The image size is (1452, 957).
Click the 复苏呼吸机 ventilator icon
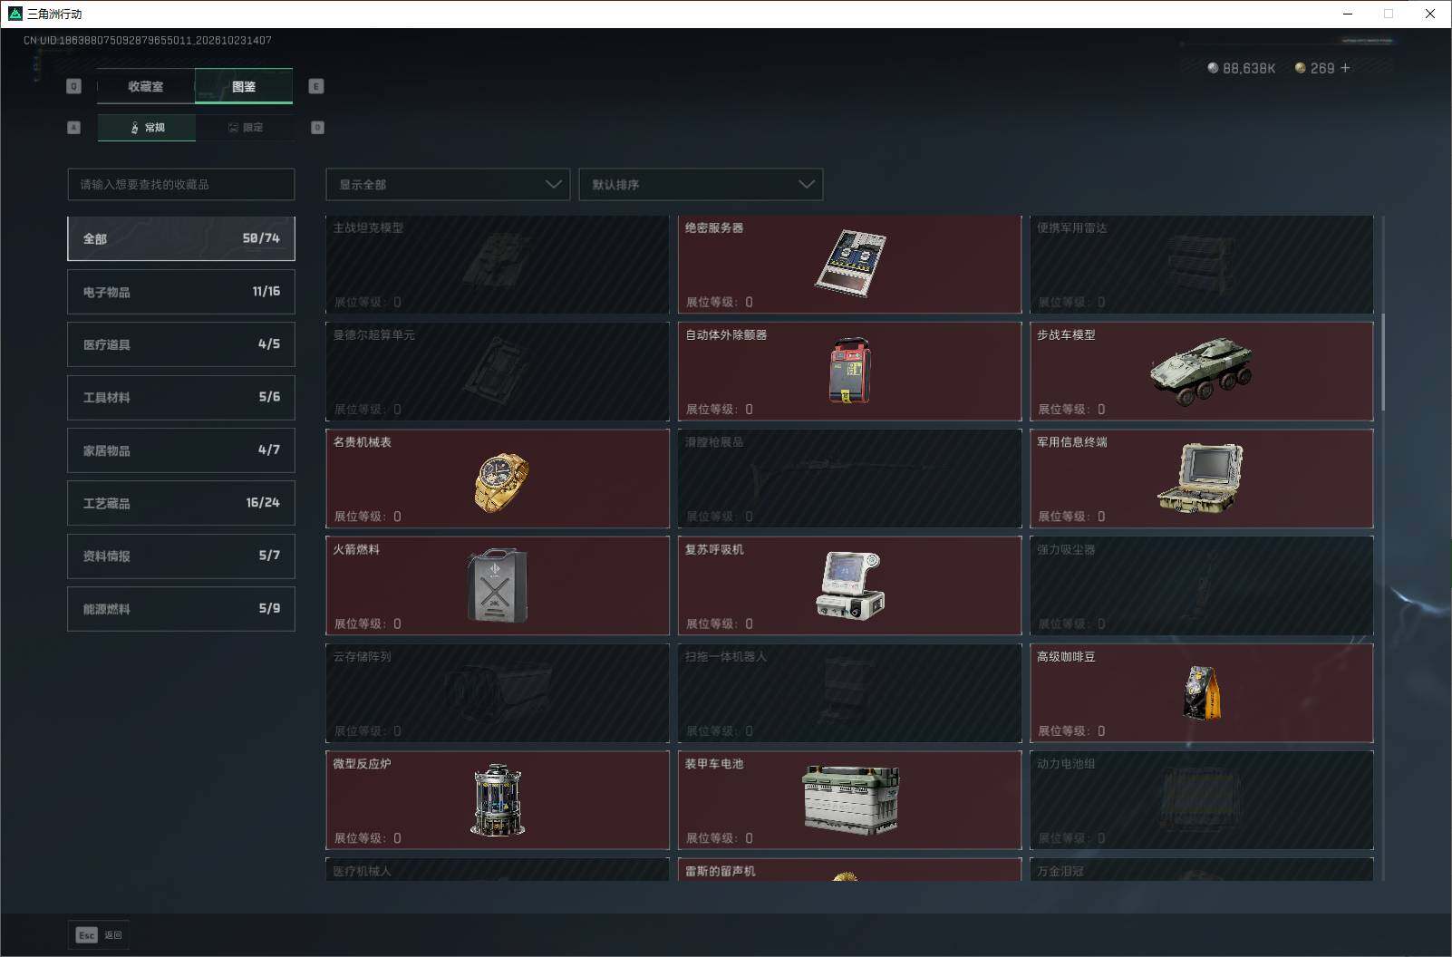click(x=849, y=586)
